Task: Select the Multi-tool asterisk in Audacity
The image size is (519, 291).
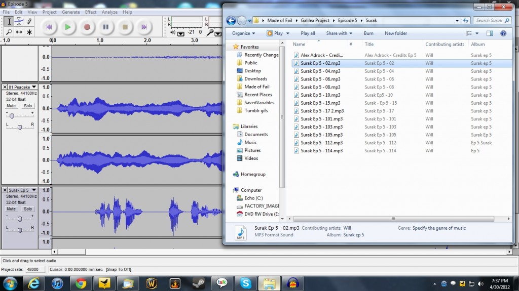Action: pyautogui.click(x=29, y=32)
